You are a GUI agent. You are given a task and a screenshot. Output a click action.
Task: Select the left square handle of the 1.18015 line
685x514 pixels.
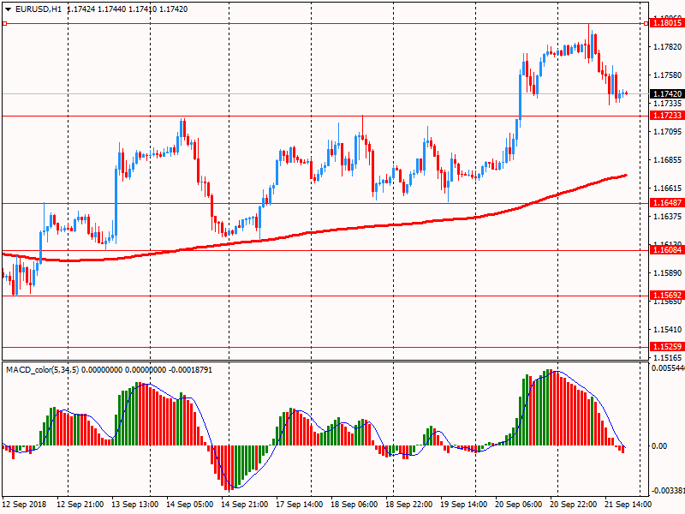[x=4, y=24]
